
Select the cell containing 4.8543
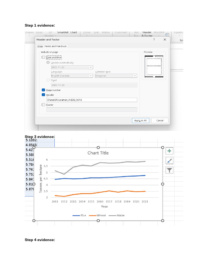point(31,145)
